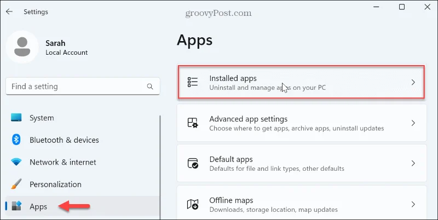Viewport: 438px width, 220px height.
Task: Select Network & internet in the sidebar
Action: 83,162
